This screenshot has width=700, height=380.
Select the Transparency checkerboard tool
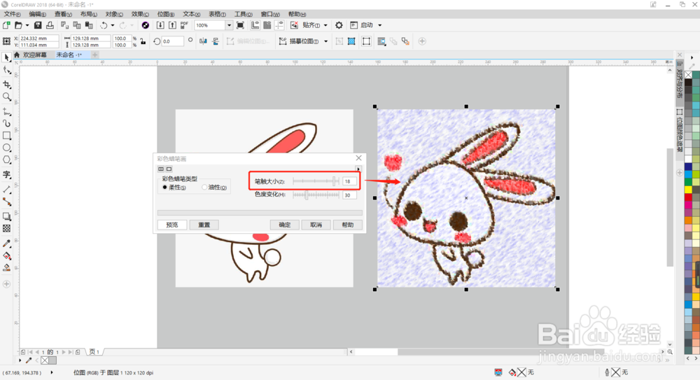point(7,229)
